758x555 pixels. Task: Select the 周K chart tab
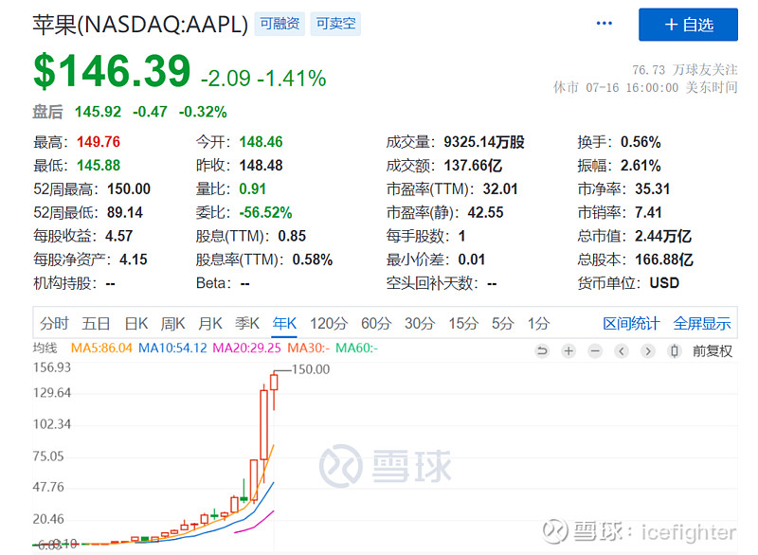(x=172, y=323)
